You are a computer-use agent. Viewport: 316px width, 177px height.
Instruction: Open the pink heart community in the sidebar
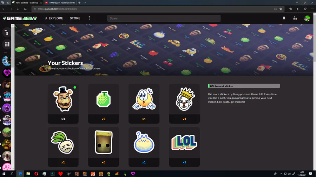[x=7, y=73]
